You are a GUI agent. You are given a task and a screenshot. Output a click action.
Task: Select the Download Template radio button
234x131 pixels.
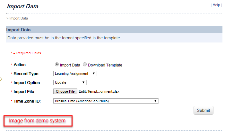pyautogui.click(x=85, y=64)
